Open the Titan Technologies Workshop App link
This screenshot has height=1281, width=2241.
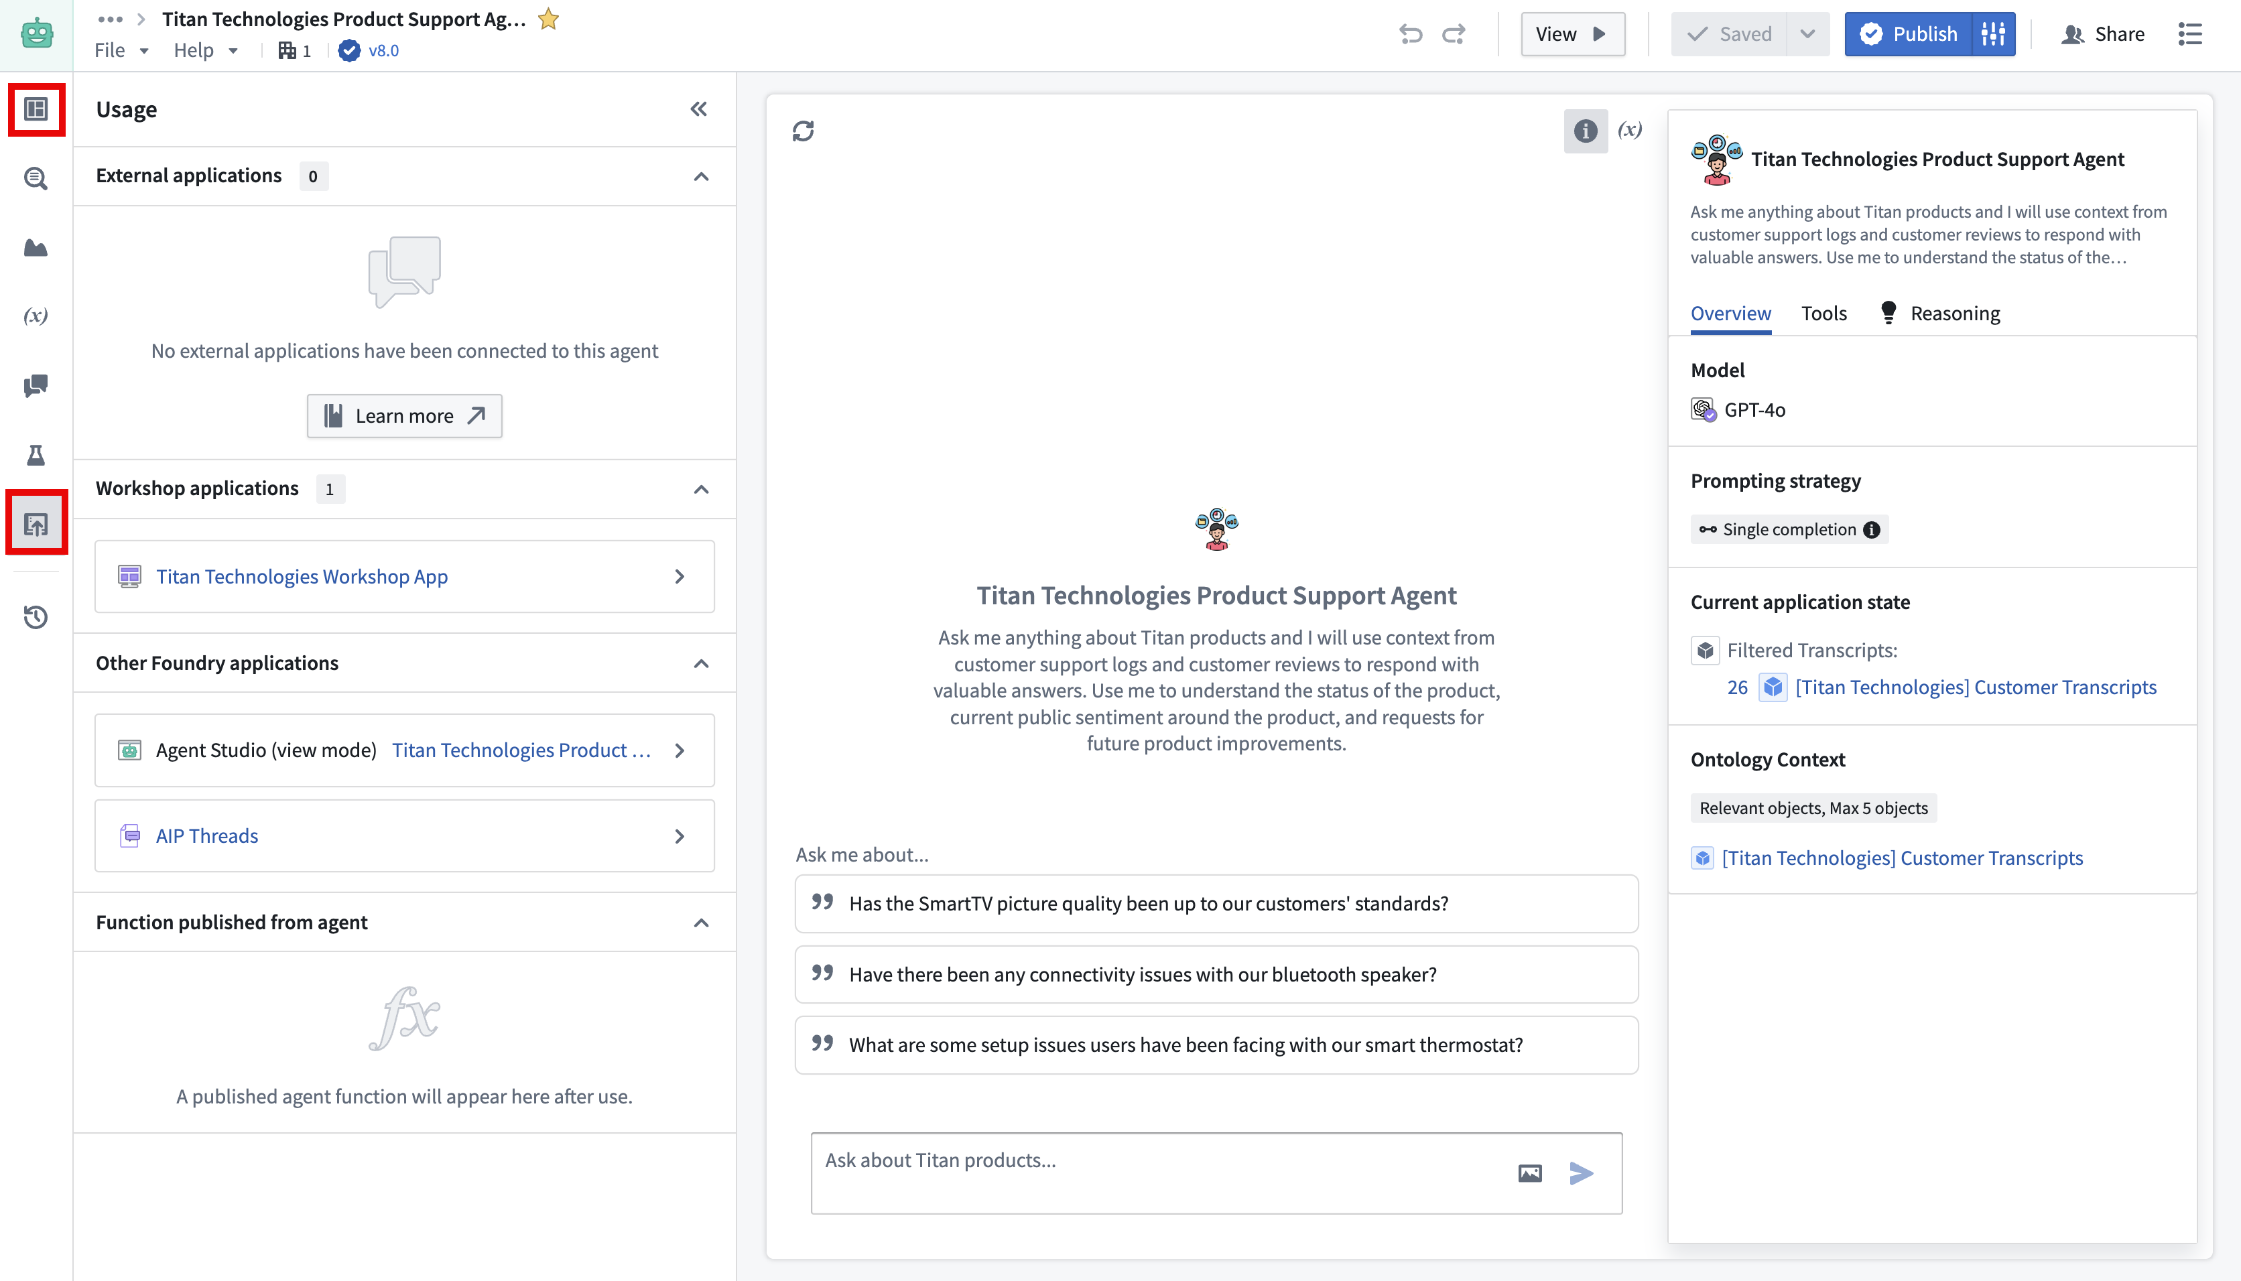click(x=302, y=576)
